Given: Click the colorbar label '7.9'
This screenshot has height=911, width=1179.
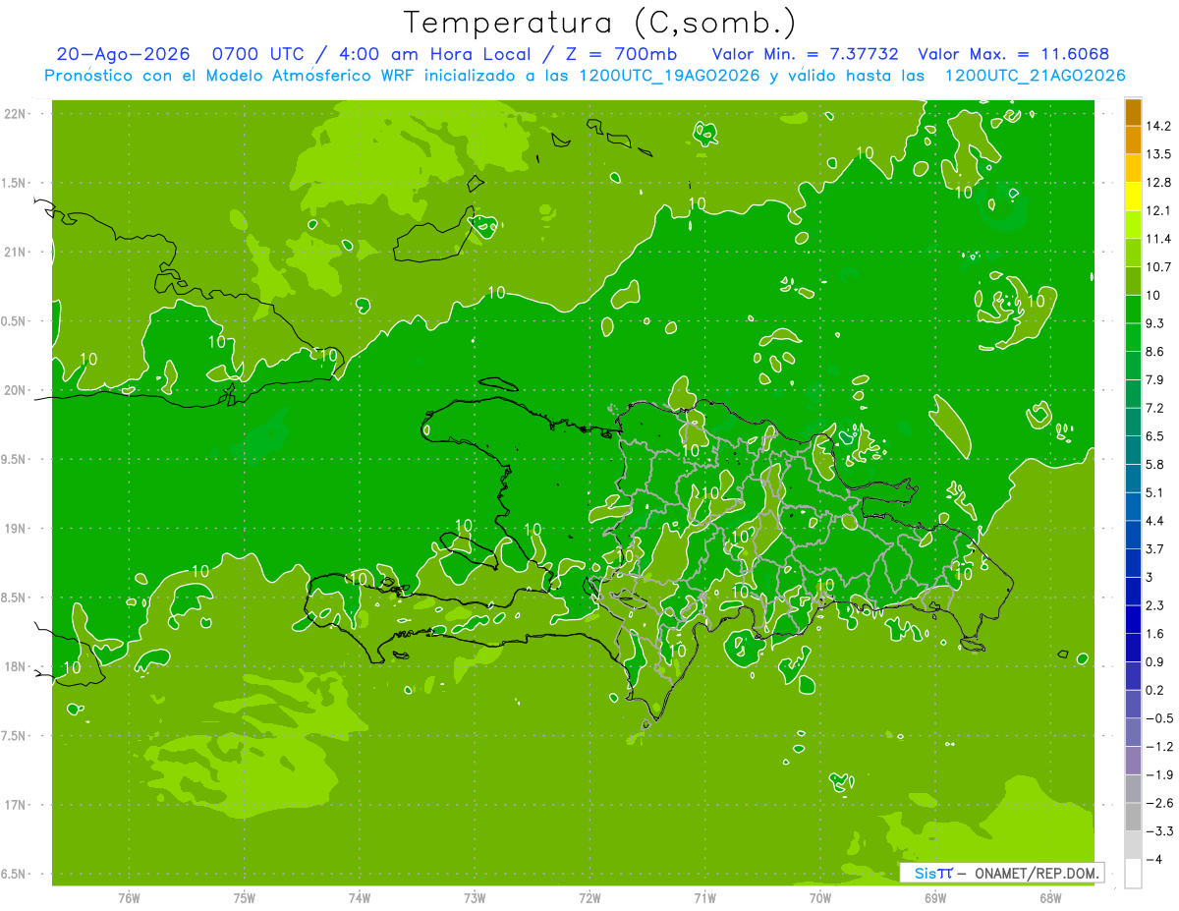Looking at the screenshot, I should pyautogui.click(x=1156, y=380).
